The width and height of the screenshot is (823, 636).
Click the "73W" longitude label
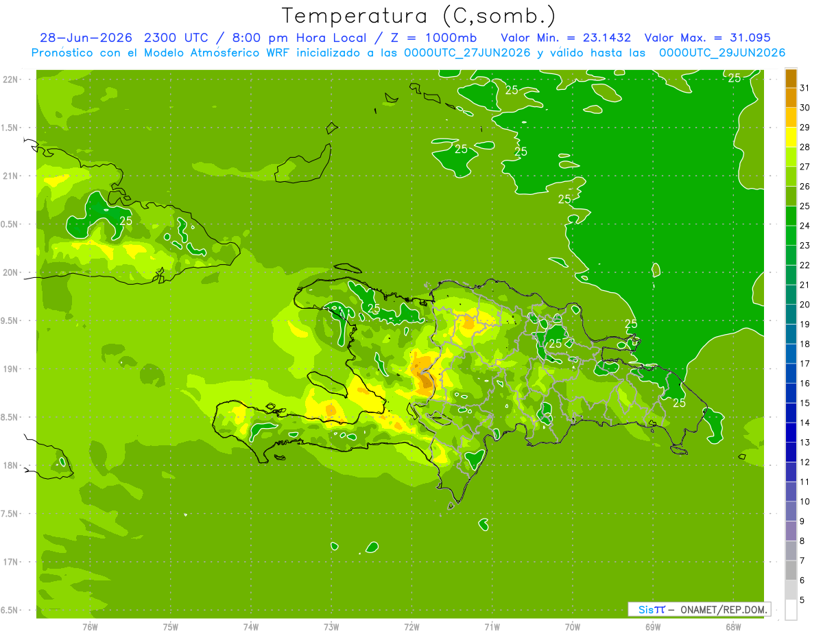pyautogui.click(x=331, y=627)
